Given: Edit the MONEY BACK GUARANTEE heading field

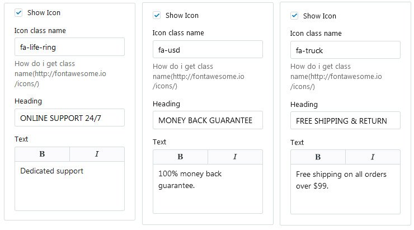Looking at the screenshot, I should pyautogui.click(x=208, y=121).
